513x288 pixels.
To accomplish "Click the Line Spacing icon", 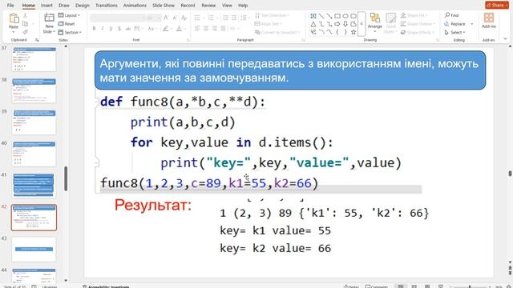I will pos(244,18).
